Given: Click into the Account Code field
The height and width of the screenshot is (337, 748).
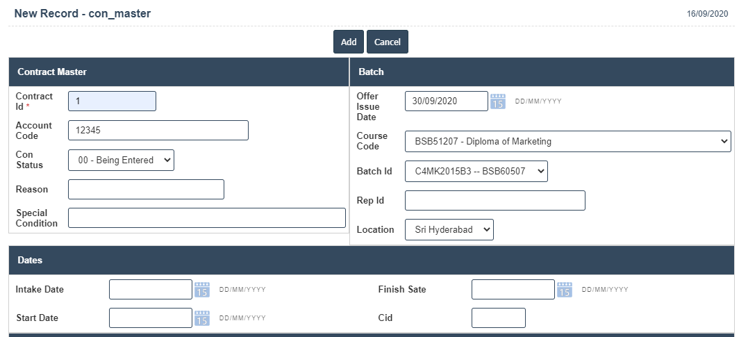Looking at the screenshot, I should click(158, 131).
